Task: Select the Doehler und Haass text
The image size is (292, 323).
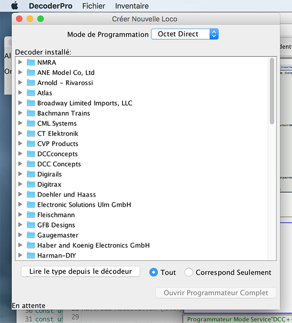Action: [67, 194]
